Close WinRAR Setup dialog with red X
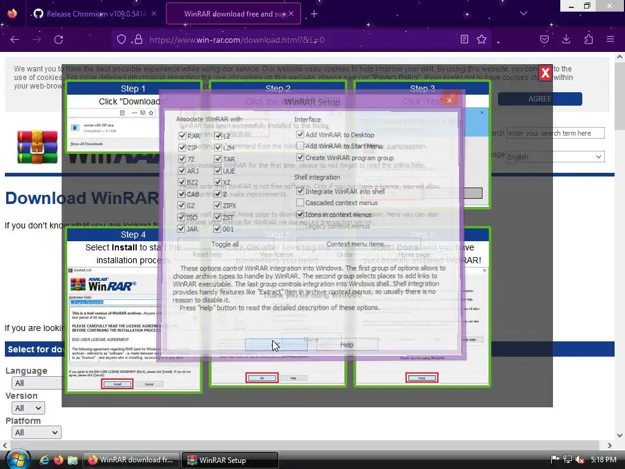The image size is (625, 469). (449, 100)
